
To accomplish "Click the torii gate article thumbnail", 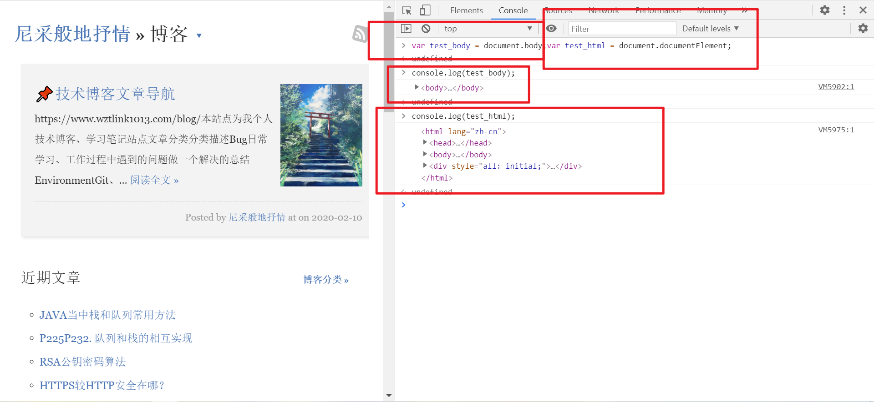I will 321,135.
